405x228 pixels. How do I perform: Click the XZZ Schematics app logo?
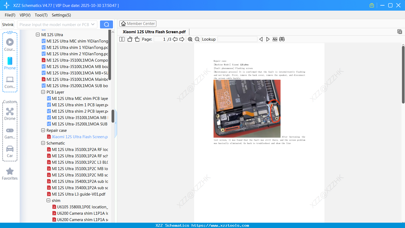pos(7,5)
